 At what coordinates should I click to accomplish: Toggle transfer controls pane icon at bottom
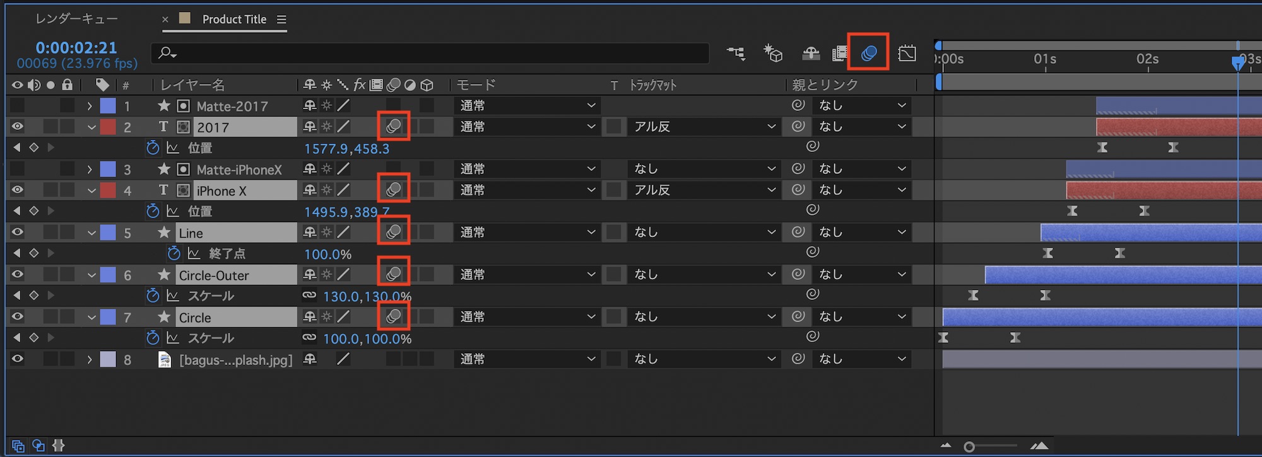pyautogui.click(x=38, y=446)
